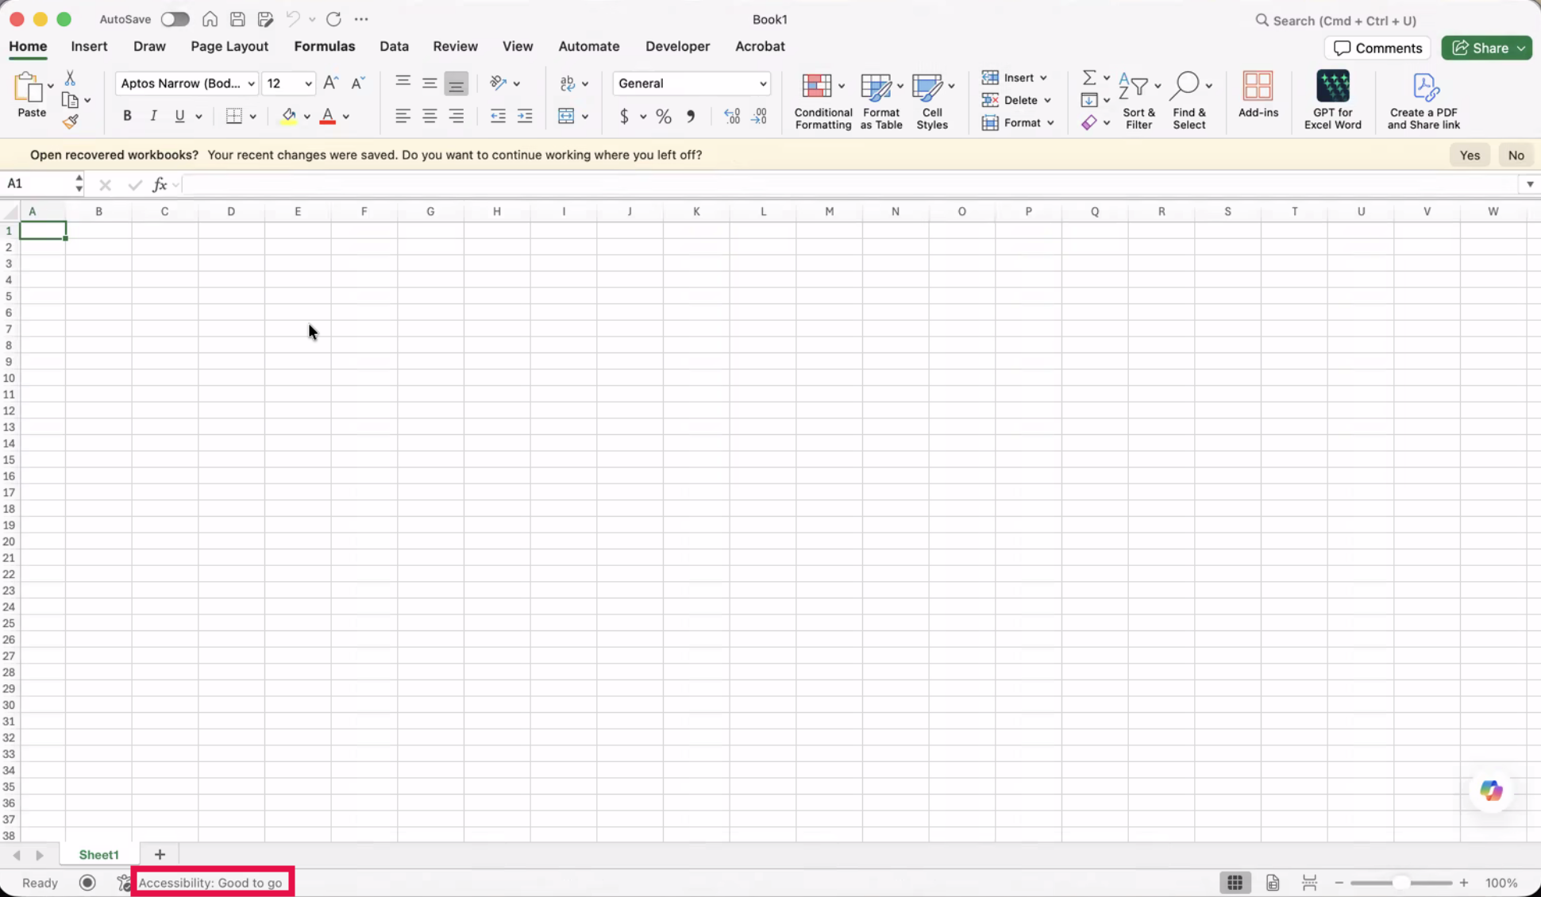Switch to the Review tab
The height and width of the screenshot is (897, 1541).
point(455,46)
